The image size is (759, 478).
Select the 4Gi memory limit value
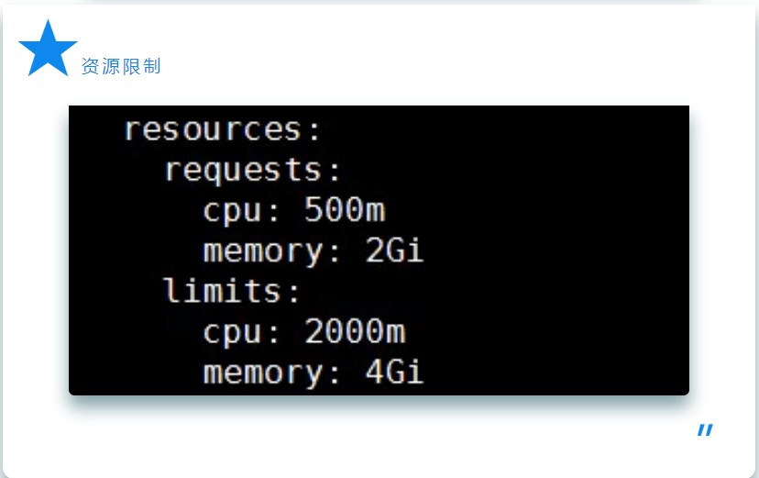[395, 372]
